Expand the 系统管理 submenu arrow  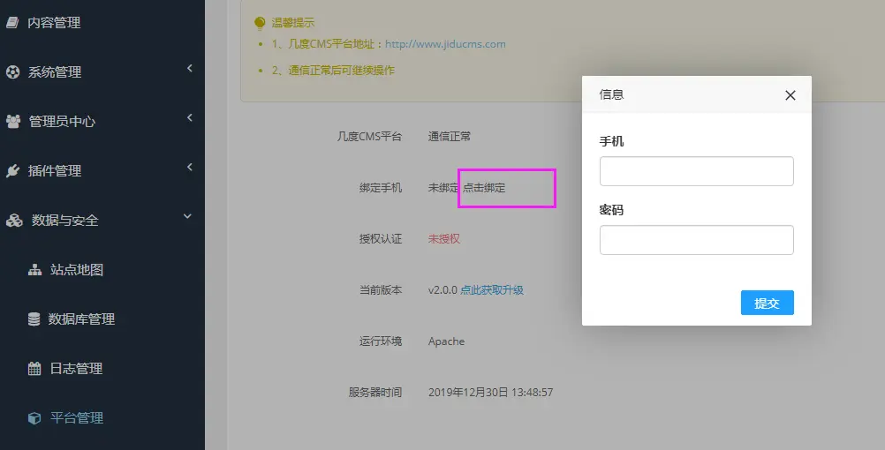tap(189, 69)
